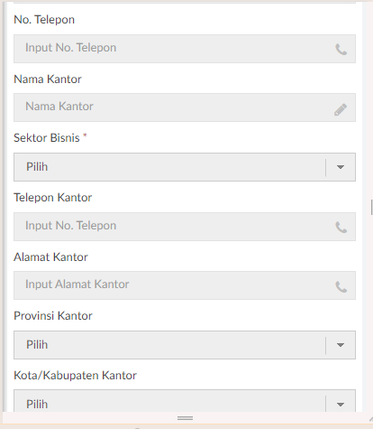Image resolution: width=373 pixels, height=429 pixels.
Task: Click phone icon in No. Telepon field
Action: (341, 50)
